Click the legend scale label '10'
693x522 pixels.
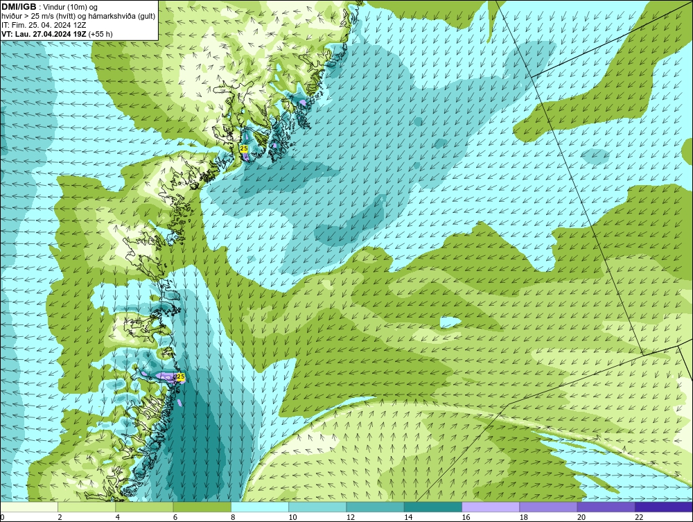[292, 517]
